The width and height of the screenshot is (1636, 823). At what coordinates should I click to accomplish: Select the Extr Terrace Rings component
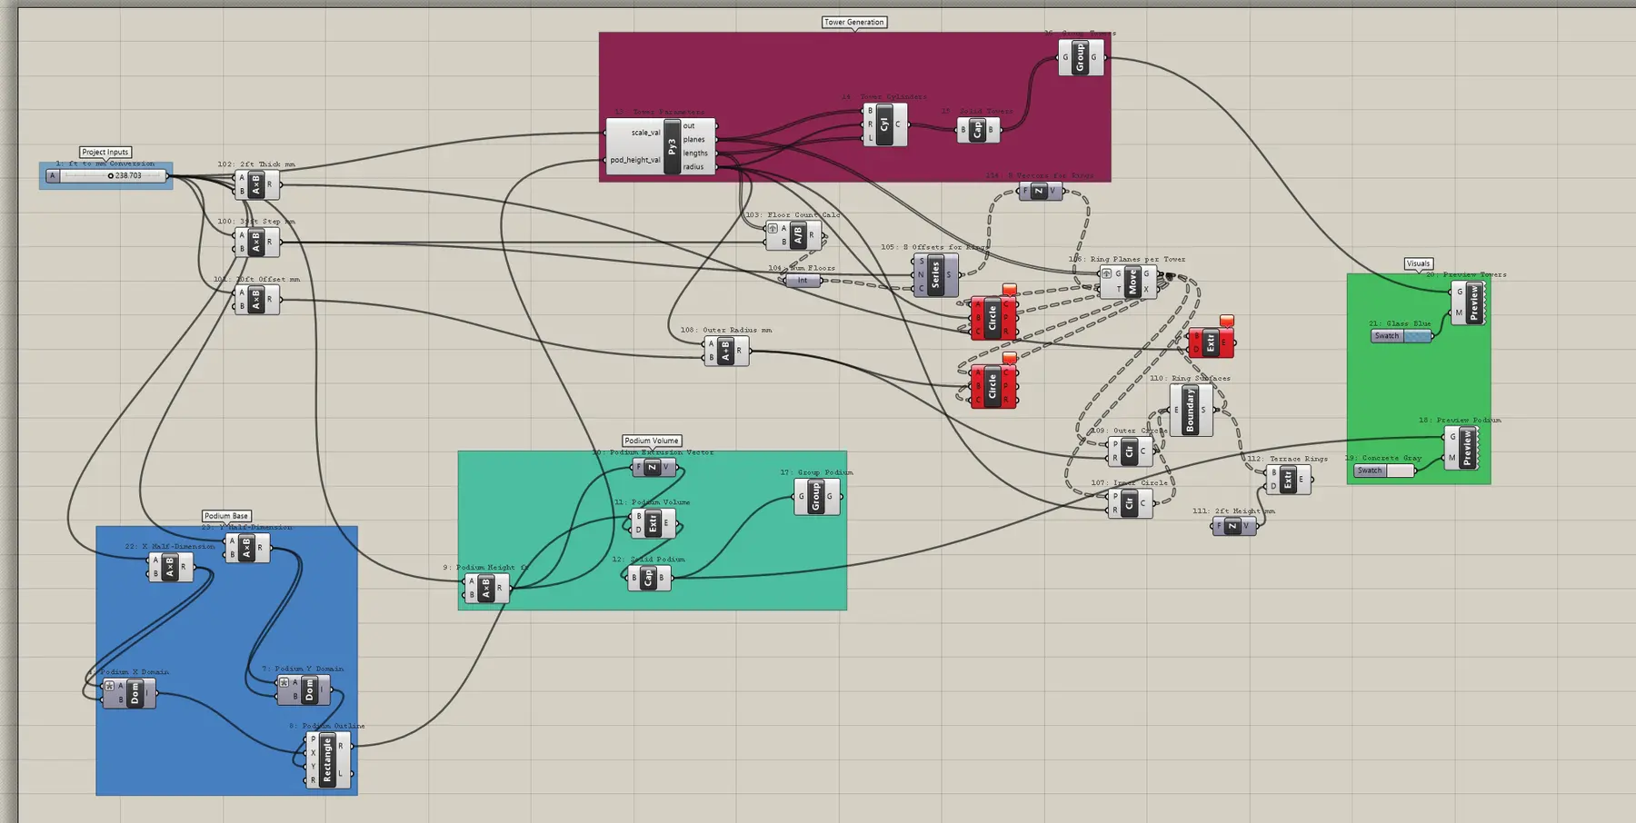click(x=1288, y=480)
